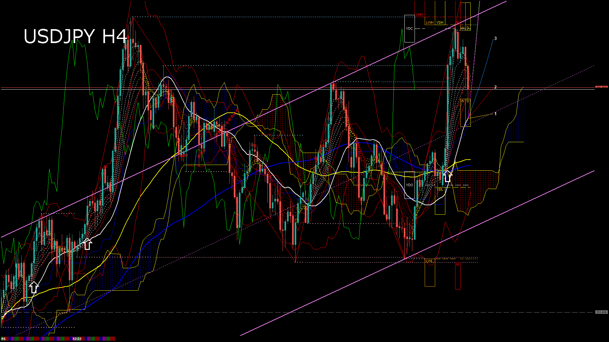Screen dimensions: 609x342
Task: Click the red current price tag
Action: point(601,87)
